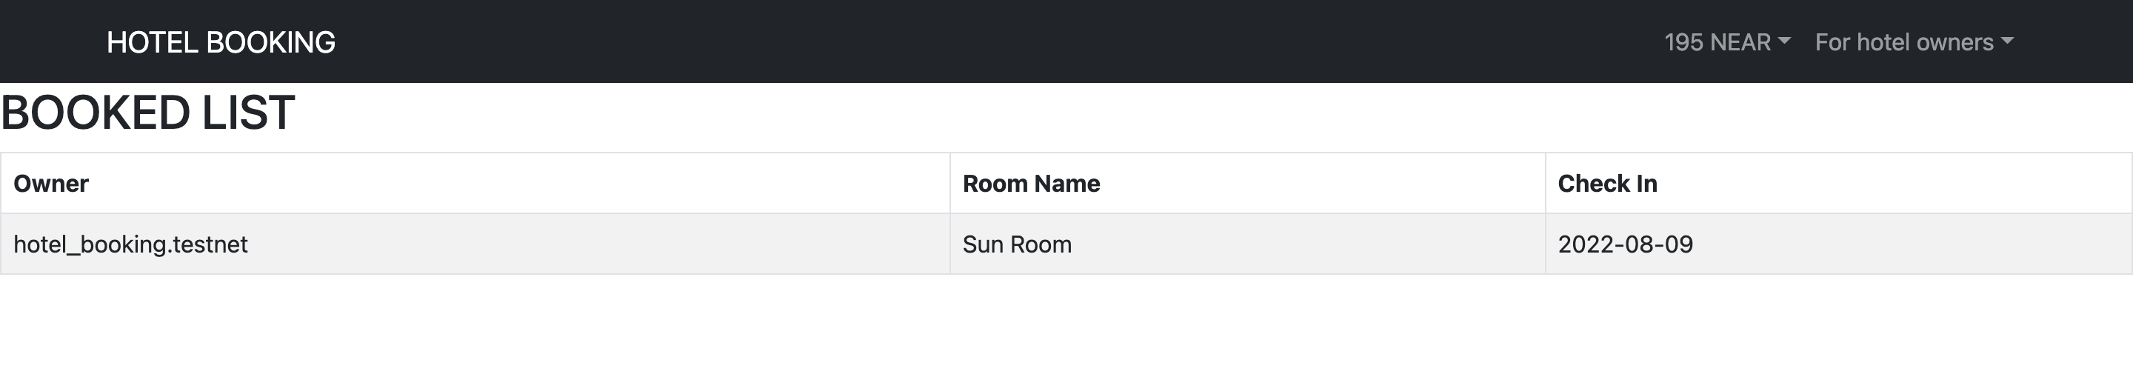Select the Owner column header
Viewport: 2133px width, 377px height.
[475, 183]
